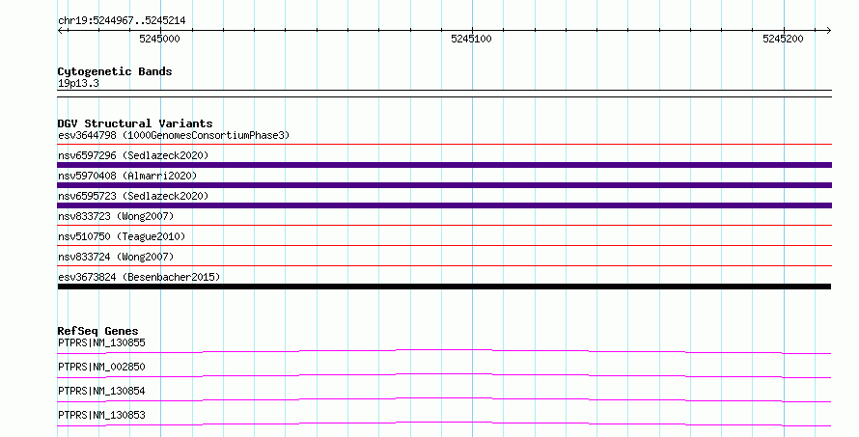The height and width of the screenshot is (437, 859).
Task: Select the RefSeq Genes track title
Action: point(97,331)
